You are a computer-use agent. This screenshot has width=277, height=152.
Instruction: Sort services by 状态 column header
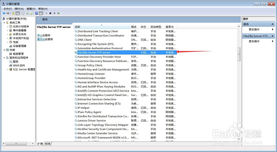point(144,27)
